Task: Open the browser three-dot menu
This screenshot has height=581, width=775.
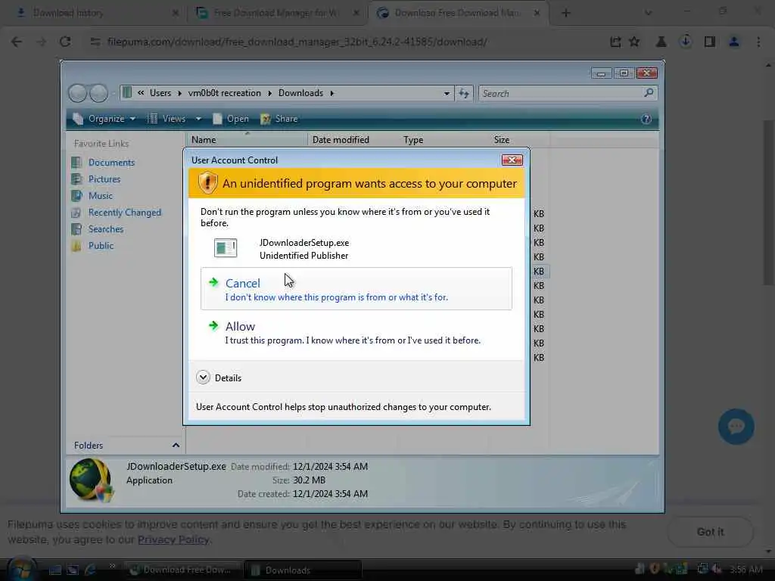Action: coord(758,42)
